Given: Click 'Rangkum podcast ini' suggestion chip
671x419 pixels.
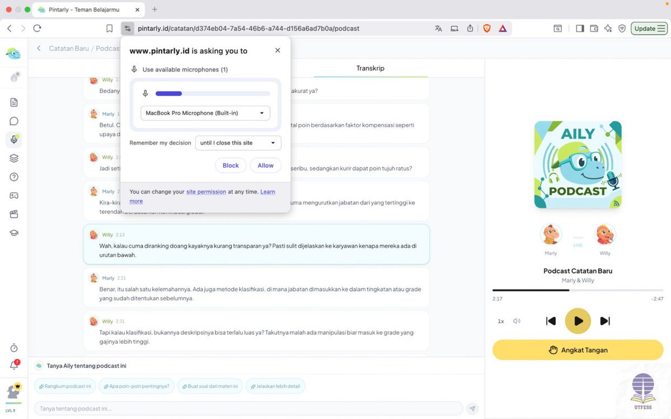Looking at the screenshot, I should 65,386.
